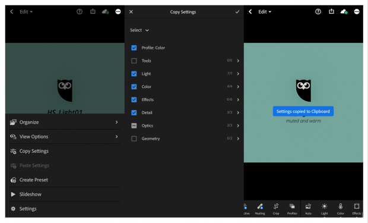Viewport: 368px width, 223px height.
Task: Uncheck the Effects checkbox
Action: click(x=134, y=99)
